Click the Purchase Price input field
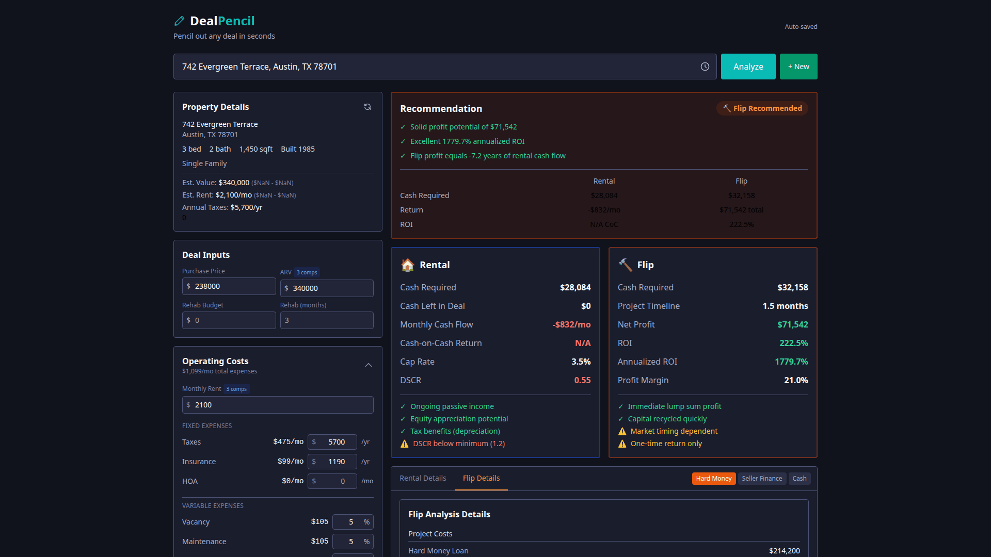 (229, 286)
